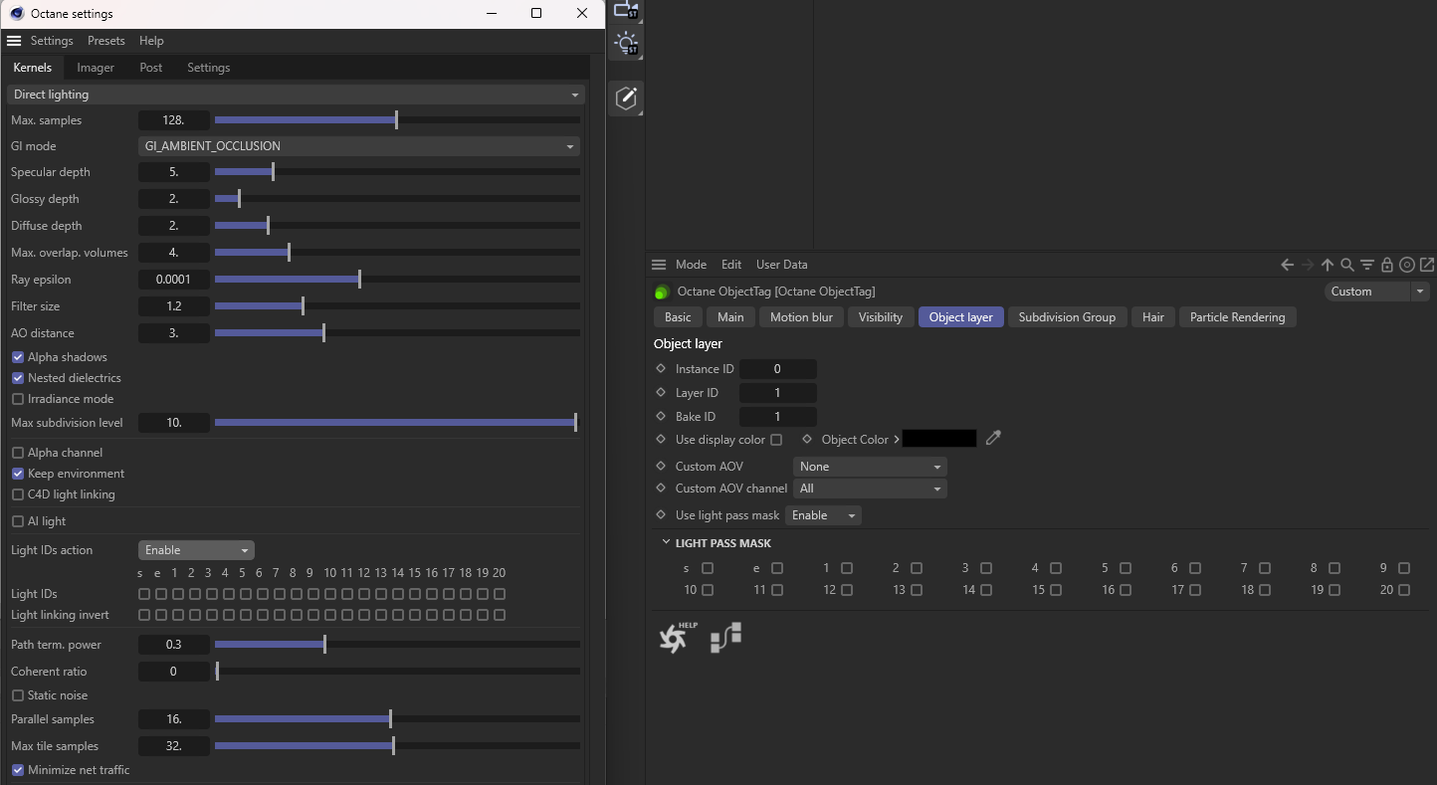Click the Cinema 4D logo in Octane settings title bar
Viewport: 1437px width, 785px height.
[x=17, y=13]
